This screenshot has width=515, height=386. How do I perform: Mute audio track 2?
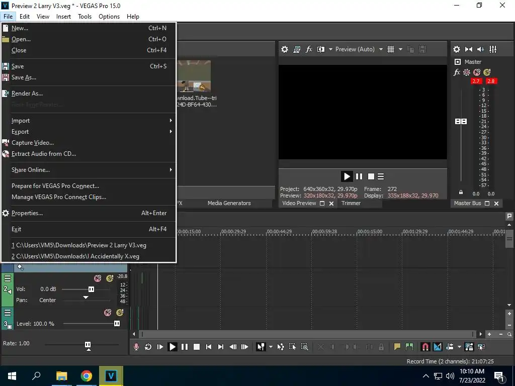click(98, 278)
